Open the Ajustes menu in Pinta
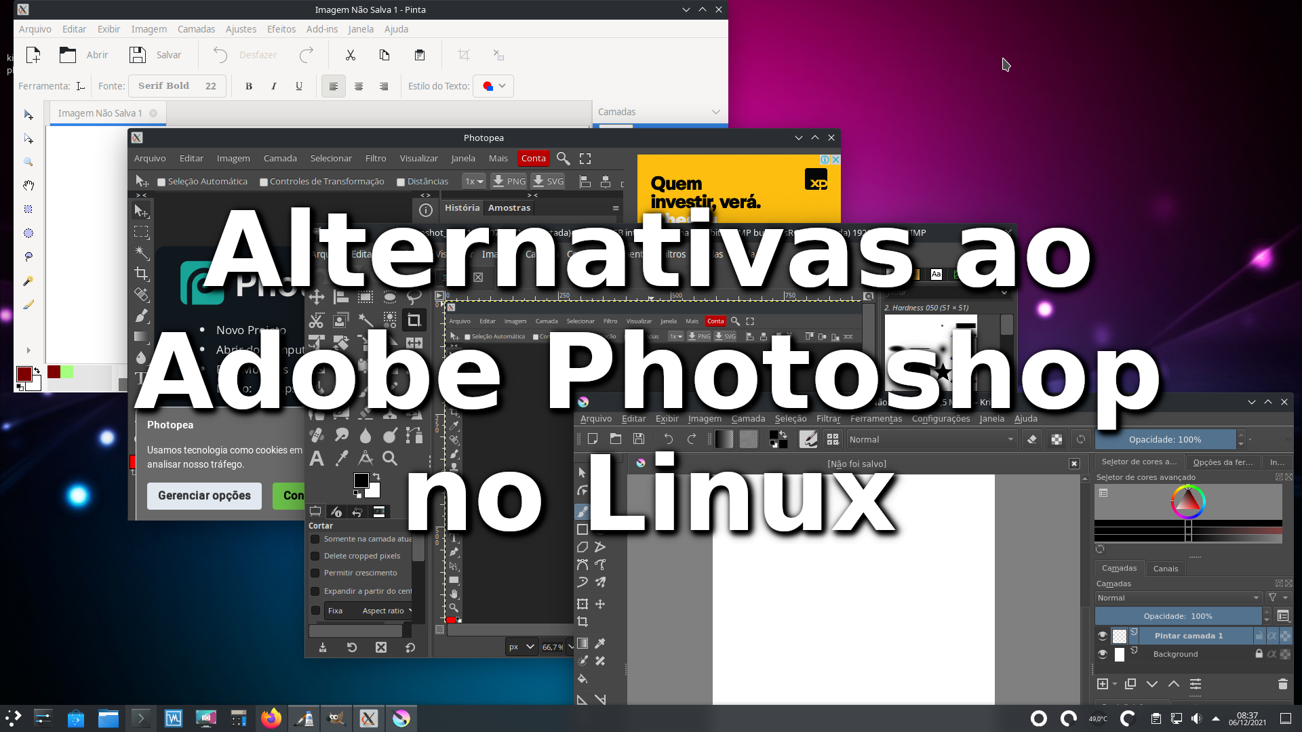 241,29
